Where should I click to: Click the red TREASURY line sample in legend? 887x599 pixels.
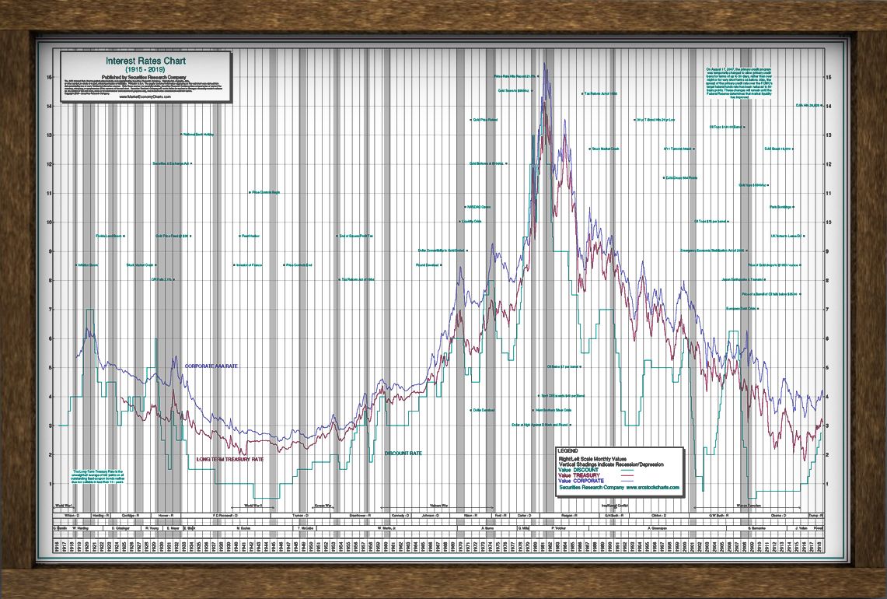coord(627,476)
